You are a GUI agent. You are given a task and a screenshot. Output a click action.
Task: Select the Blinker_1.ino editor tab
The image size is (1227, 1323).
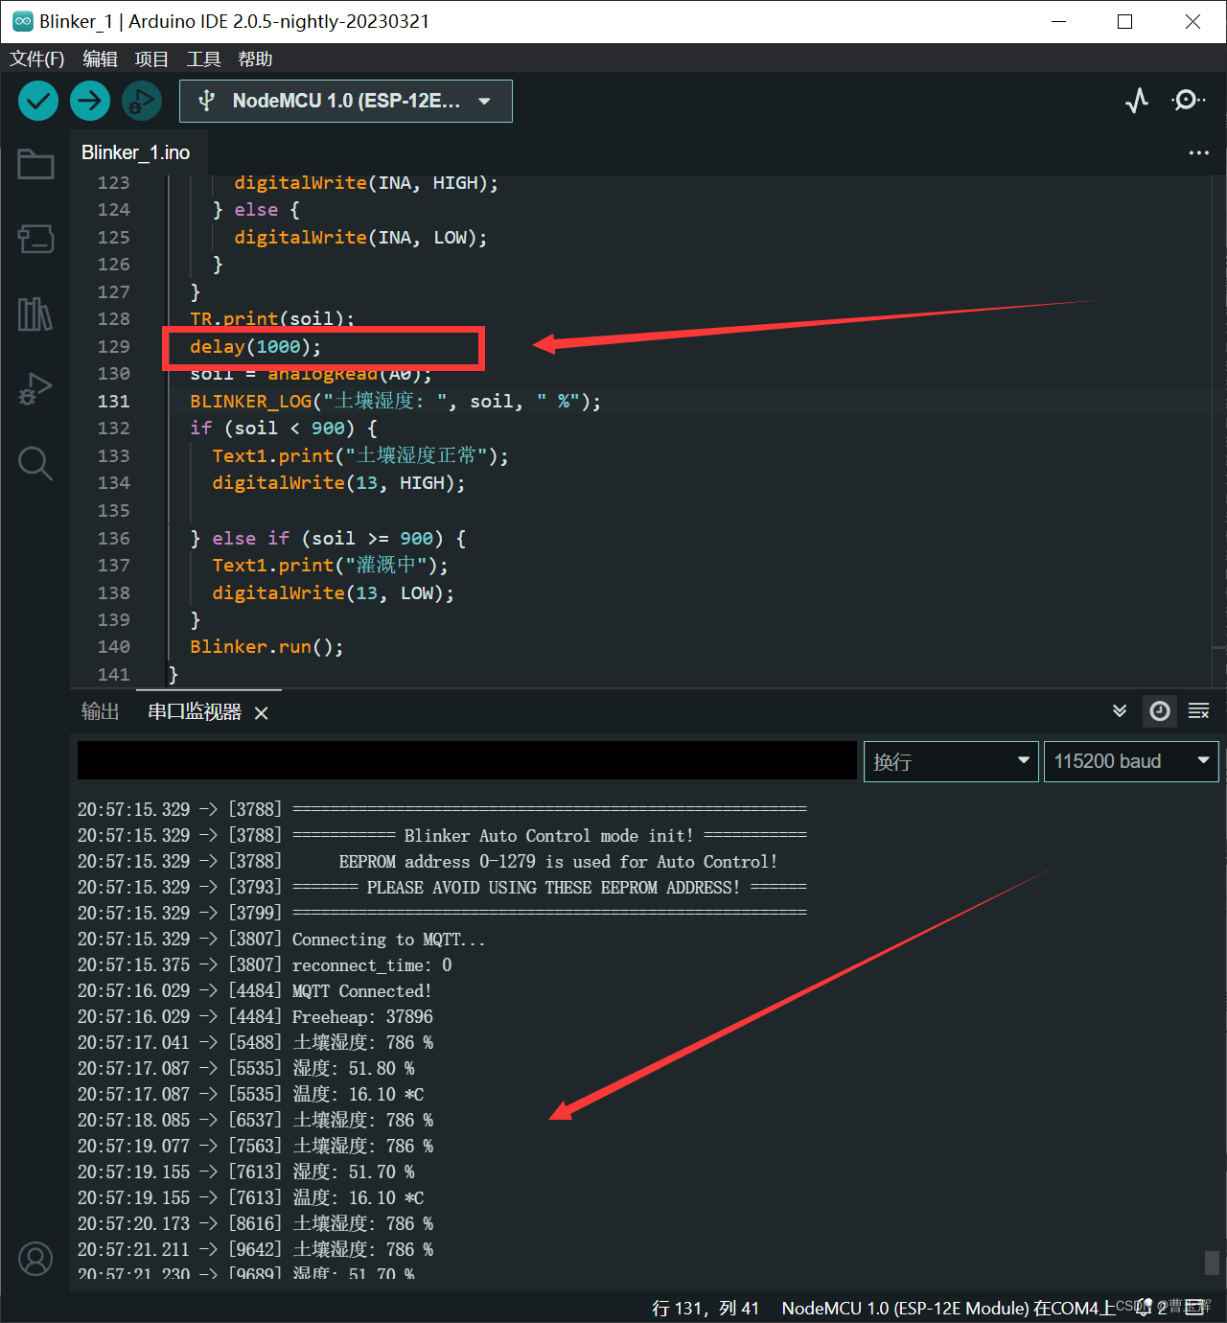point(136,152)
